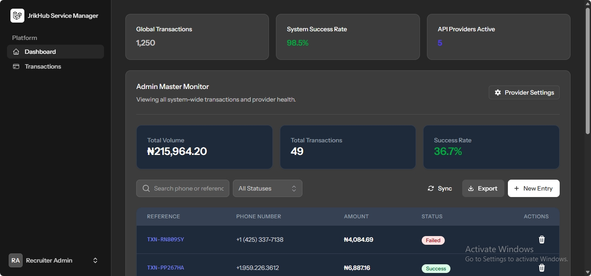Viewport: 591px width, 276px height.
Task: Click the REFERENCE column header
Action: [163, 216]
